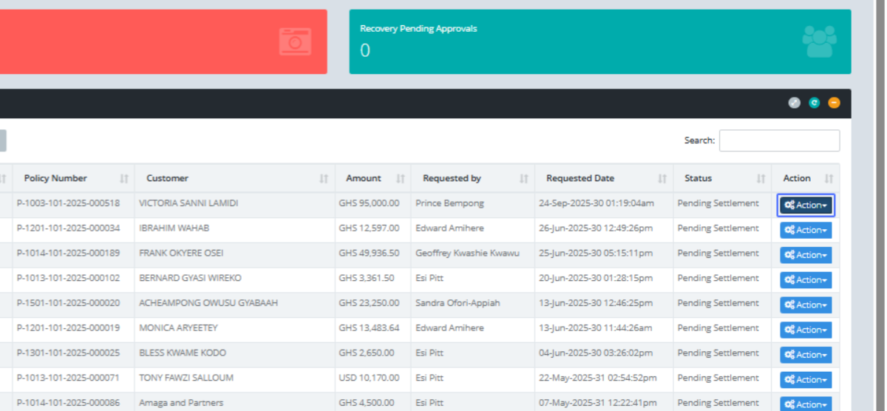This screenshot has width=887, height=411.
Task: Expand Action menu for MONICA ARYEETEY row
Action: click(x=806, y=330)
